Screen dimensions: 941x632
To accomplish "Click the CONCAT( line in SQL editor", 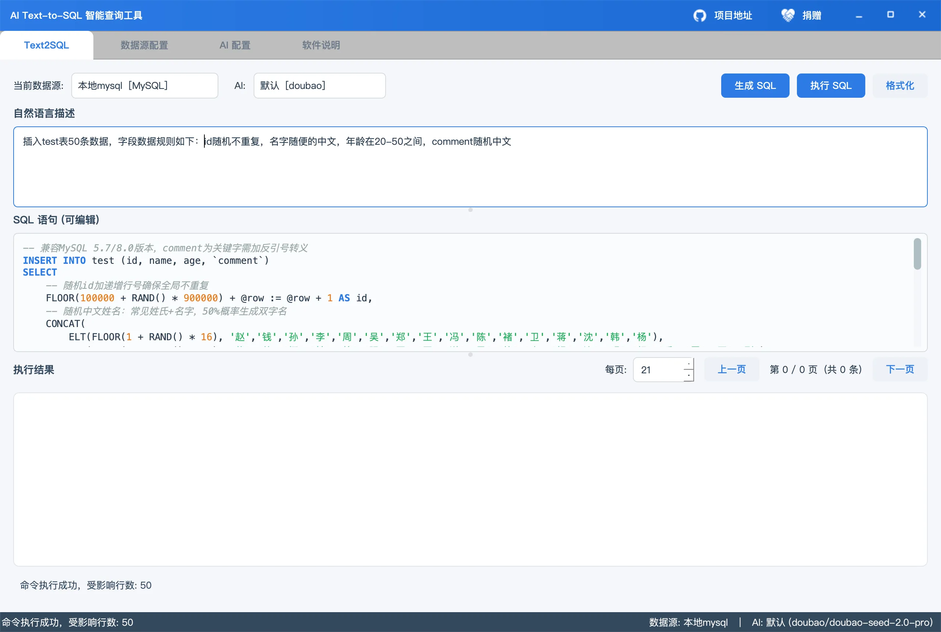I will coord(65,324).
